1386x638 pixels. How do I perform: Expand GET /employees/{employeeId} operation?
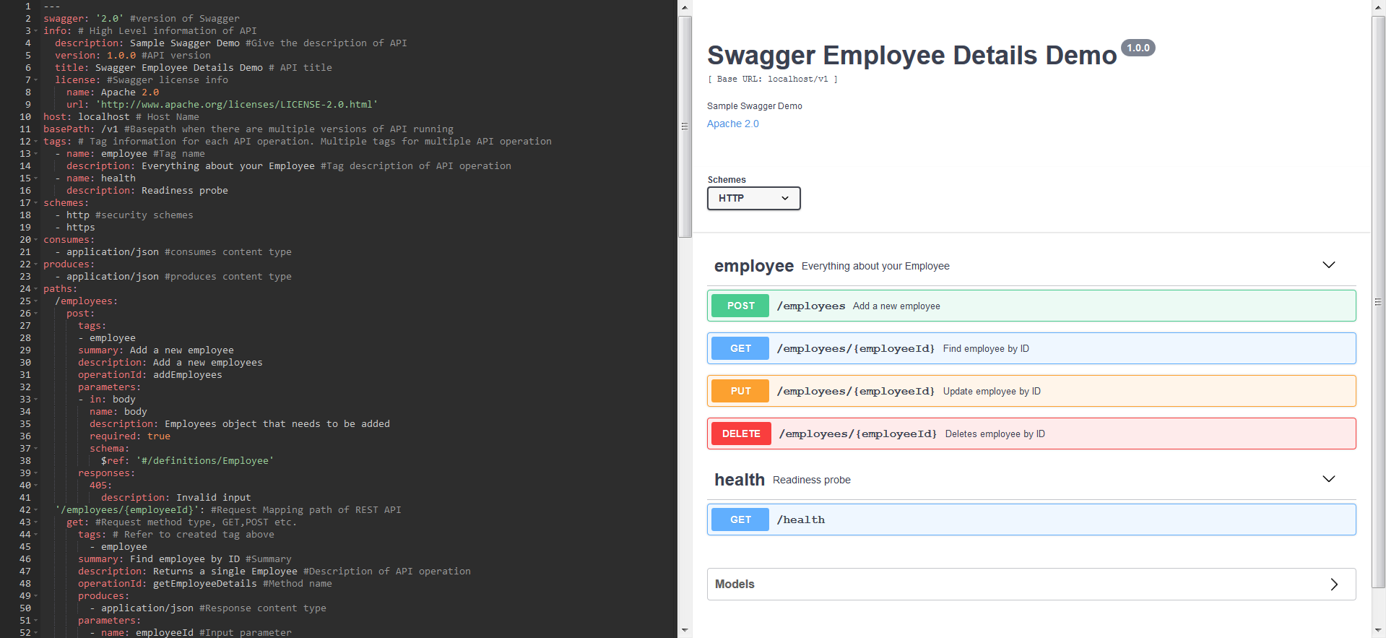[1031, 348]
